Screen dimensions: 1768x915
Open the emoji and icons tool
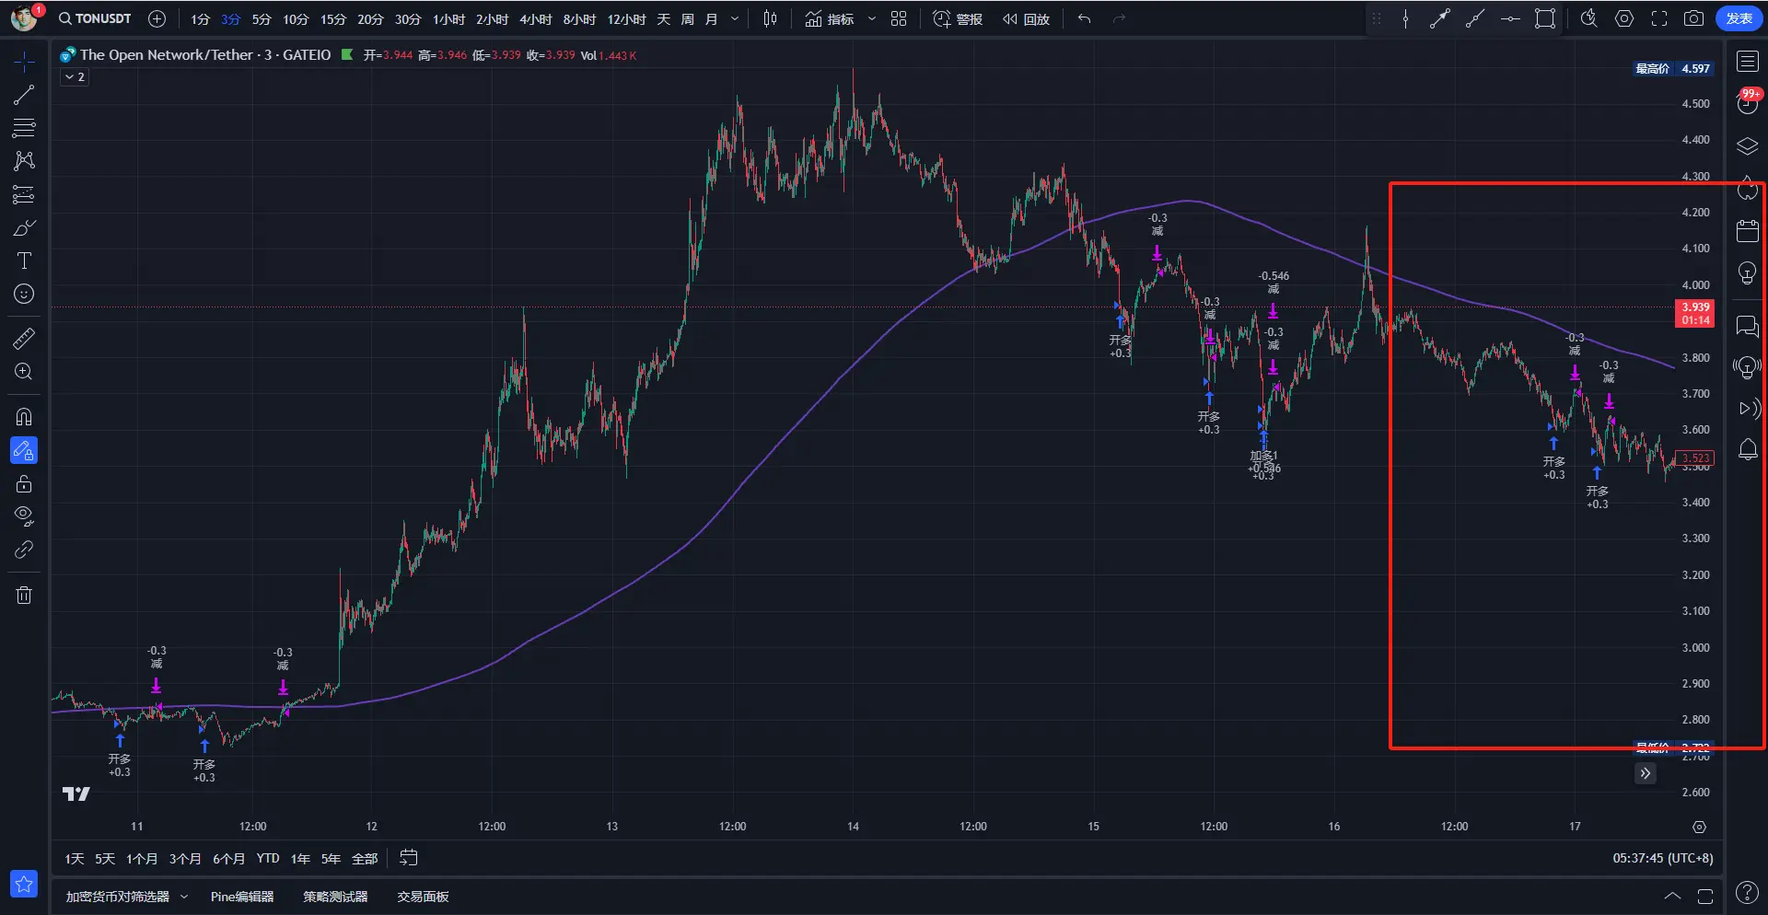24,294
